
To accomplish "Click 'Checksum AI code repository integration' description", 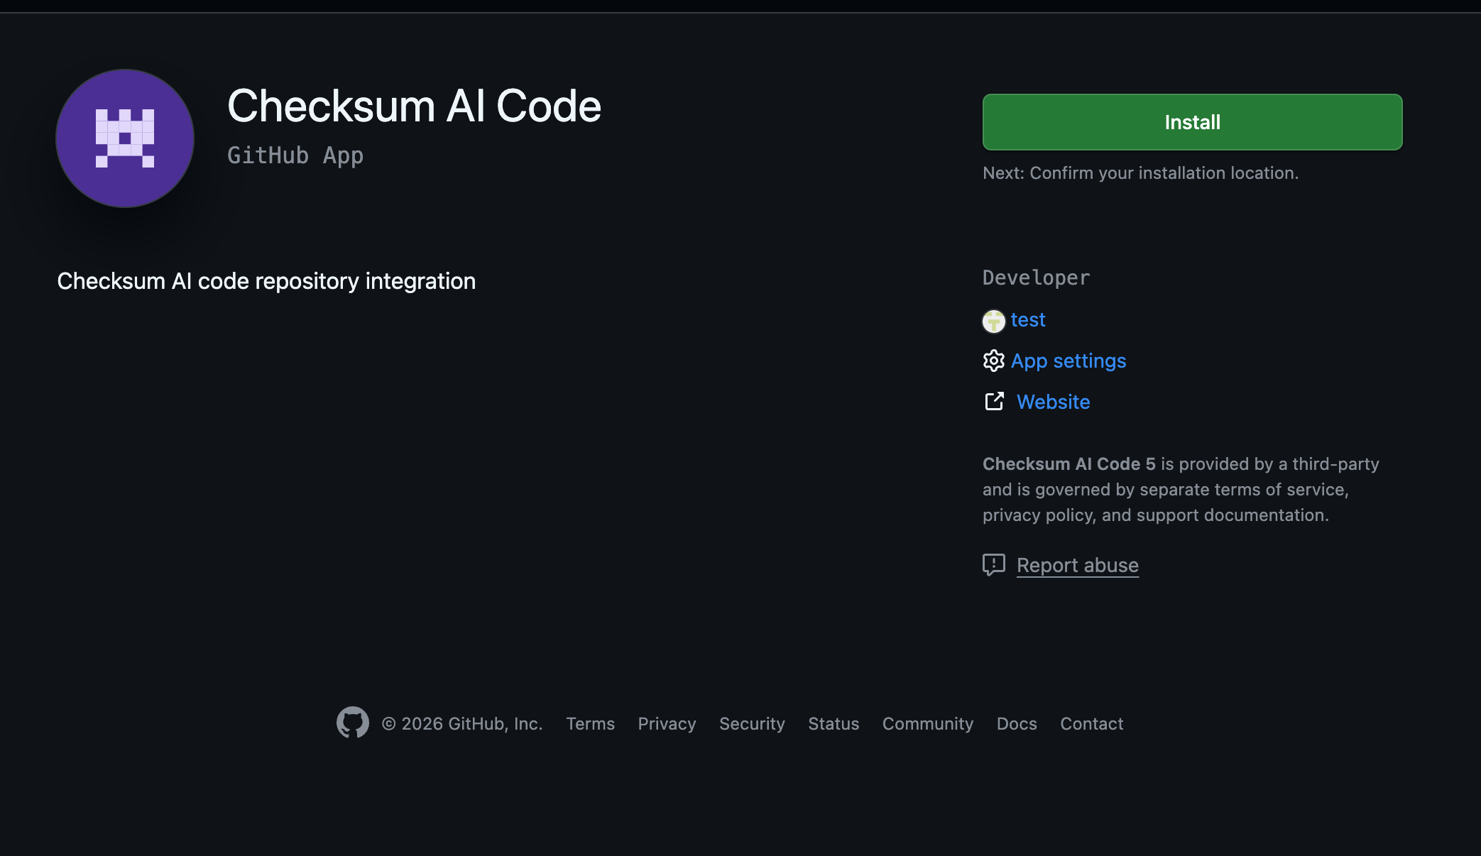I will coord(266,281).
